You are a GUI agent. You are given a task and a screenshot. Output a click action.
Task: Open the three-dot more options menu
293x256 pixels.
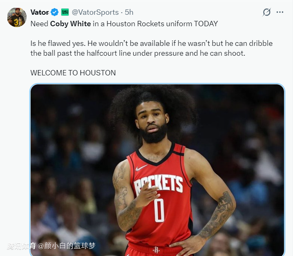point(280,12)
